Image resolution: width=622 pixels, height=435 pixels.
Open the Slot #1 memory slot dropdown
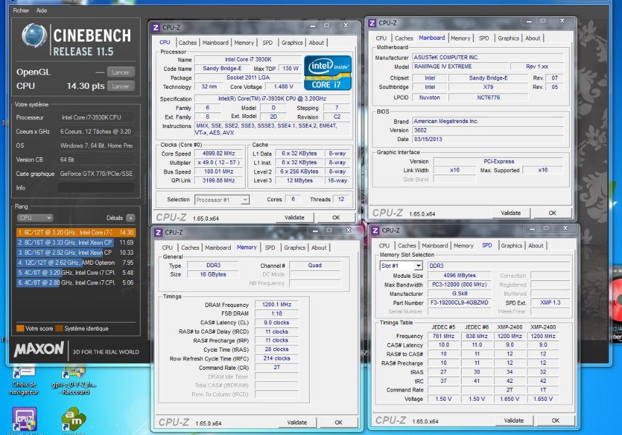pos(401,265)
